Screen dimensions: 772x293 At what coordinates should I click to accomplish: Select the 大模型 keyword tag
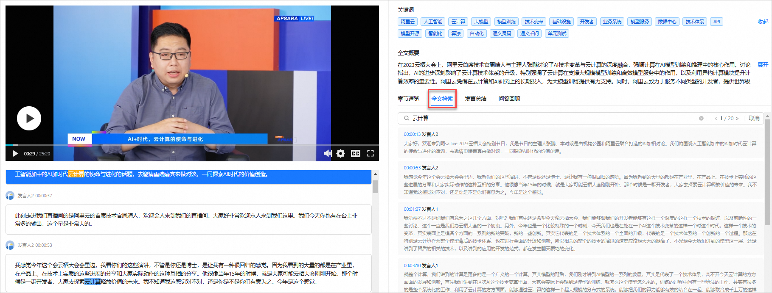coord(481,22)
